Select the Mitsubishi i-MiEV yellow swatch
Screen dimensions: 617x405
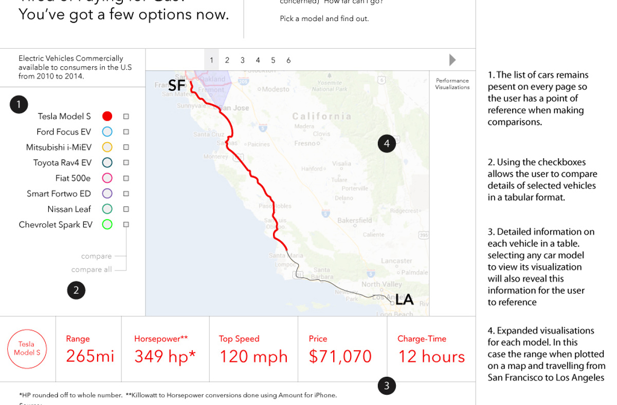[107, 147]
